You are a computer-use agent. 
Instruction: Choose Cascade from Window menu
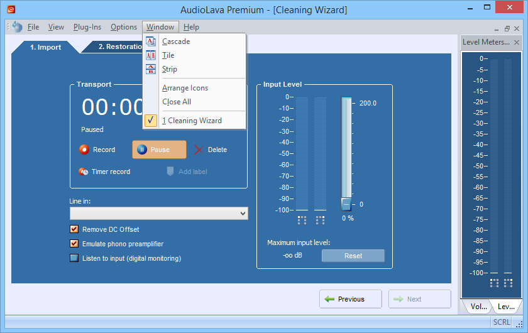click(195, 41)
